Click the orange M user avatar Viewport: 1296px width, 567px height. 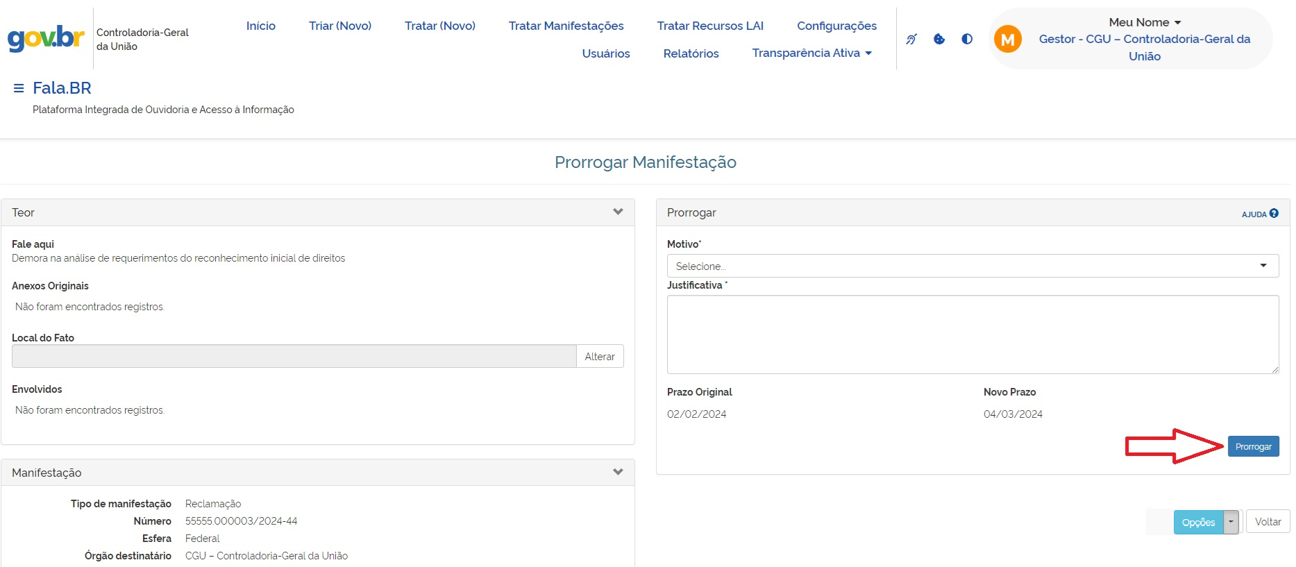(x=1007, y=40)
